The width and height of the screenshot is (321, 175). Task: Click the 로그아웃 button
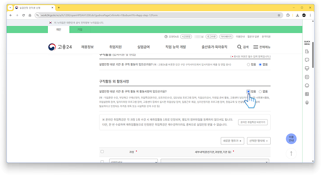[x=211, y=37]
